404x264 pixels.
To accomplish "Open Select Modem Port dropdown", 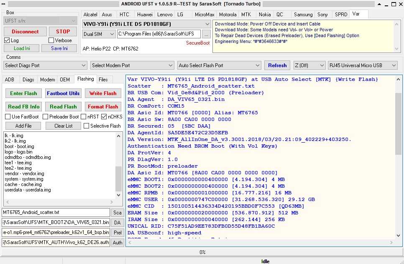I will point(132,65).
